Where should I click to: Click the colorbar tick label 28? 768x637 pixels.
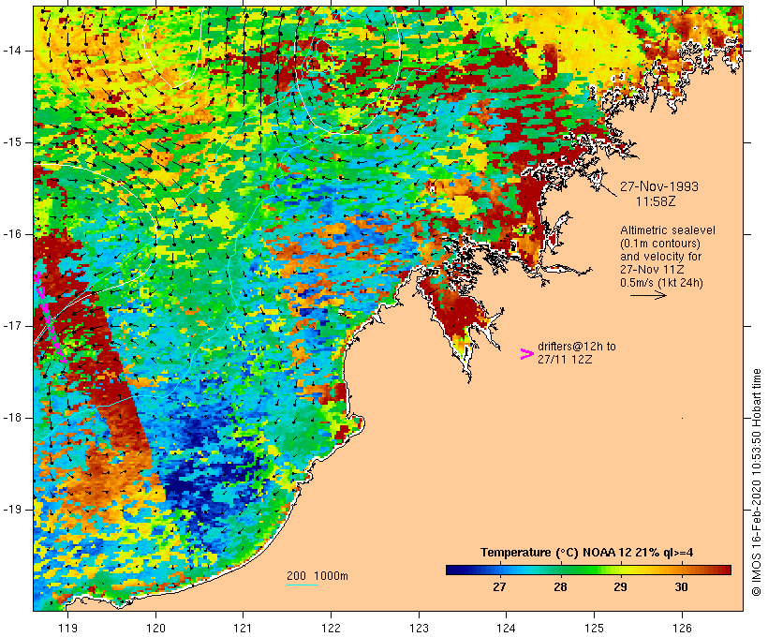pos(560,587)
